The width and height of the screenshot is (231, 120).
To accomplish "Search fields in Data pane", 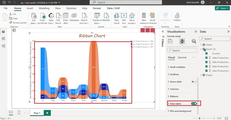I will point(215,39).
